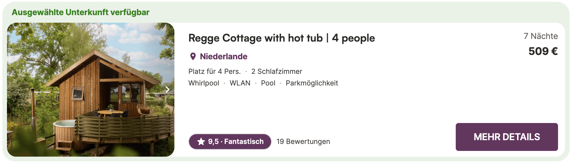
Task: Open the Niederlande location link
Action: 224,56
